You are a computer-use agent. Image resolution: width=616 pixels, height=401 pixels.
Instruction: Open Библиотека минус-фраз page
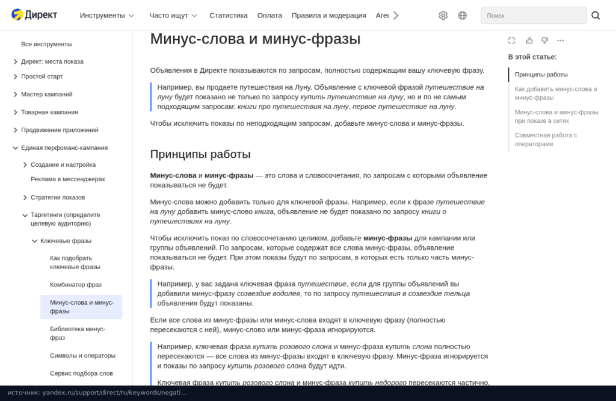(78, 333)
